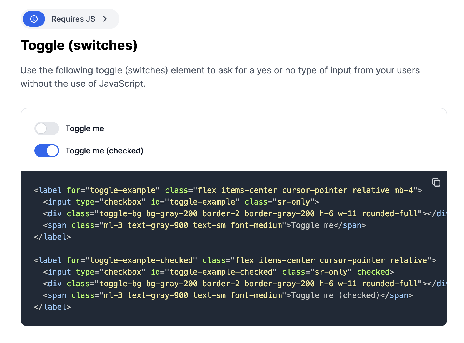This screenshot has height=343, width=464.
Task: Click the 'Toggle me (checked)' label text
Action: [104, 151]
